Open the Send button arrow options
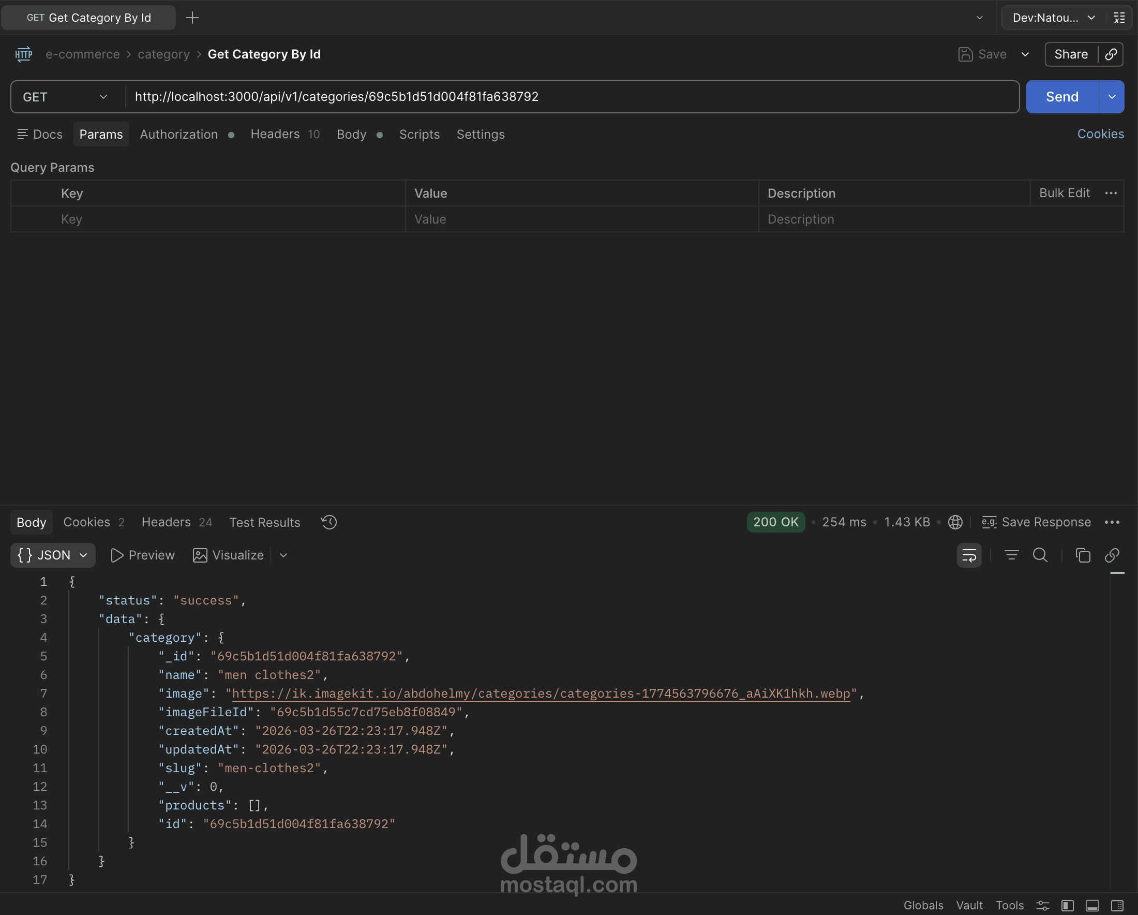 point(1112,97)
